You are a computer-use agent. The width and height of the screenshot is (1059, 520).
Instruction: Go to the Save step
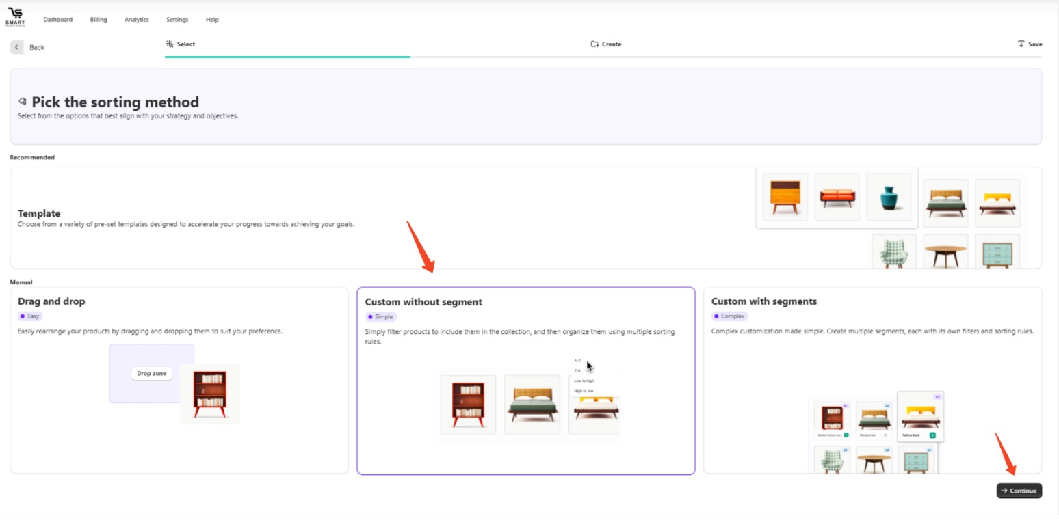(1030, 44)
